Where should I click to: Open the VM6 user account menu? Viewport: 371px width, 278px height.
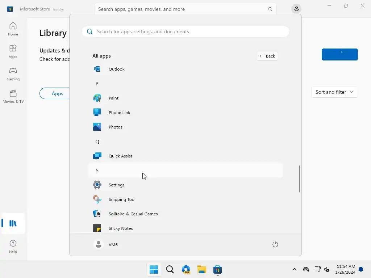point(105,244)
